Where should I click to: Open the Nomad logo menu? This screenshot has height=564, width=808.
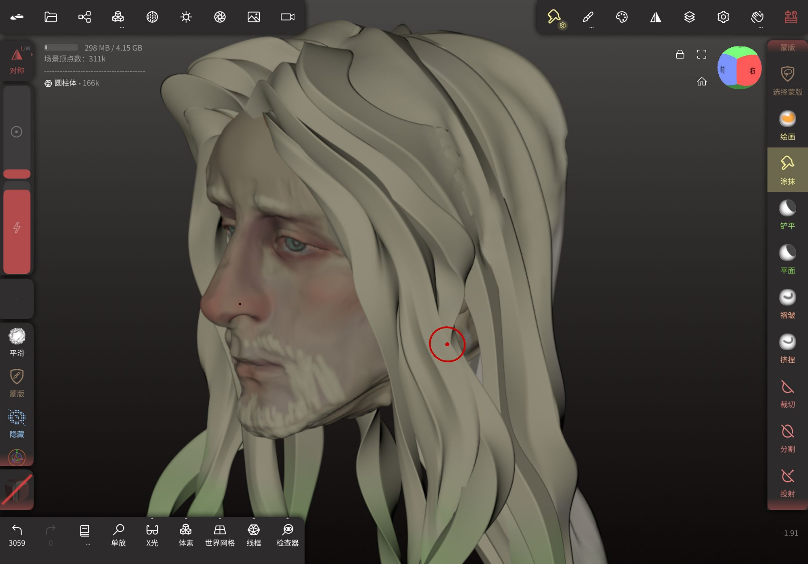17,17
